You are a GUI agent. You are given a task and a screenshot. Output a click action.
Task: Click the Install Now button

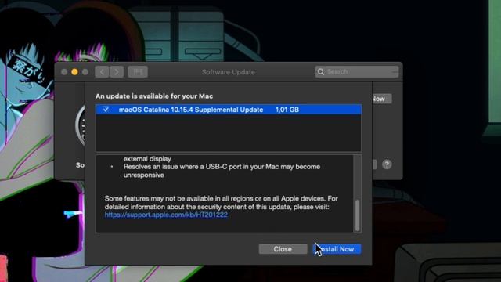pyautogui.click(x=337, y=249)
